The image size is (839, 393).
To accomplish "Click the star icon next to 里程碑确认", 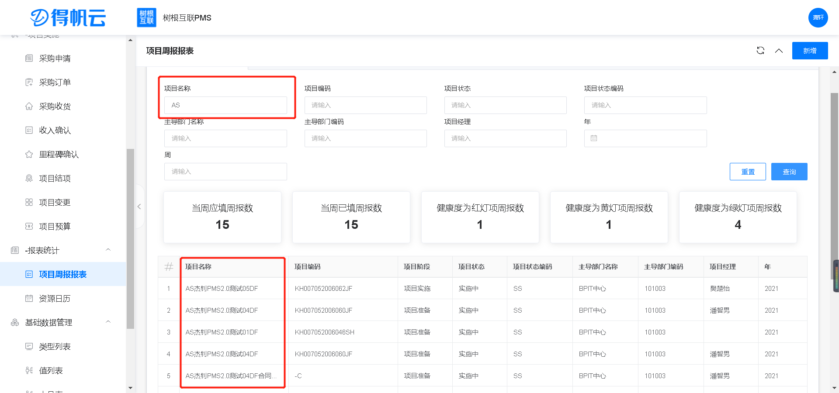I will pos(29,154).
